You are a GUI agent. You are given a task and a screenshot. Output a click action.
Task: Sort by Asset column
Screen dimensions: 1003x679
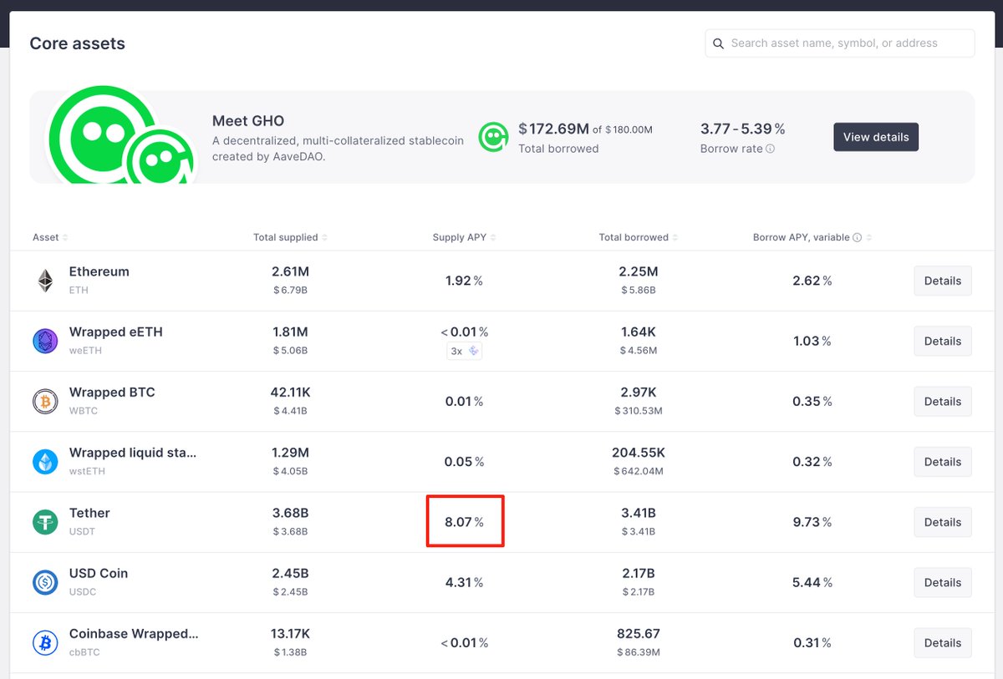(x=50, y=237)
